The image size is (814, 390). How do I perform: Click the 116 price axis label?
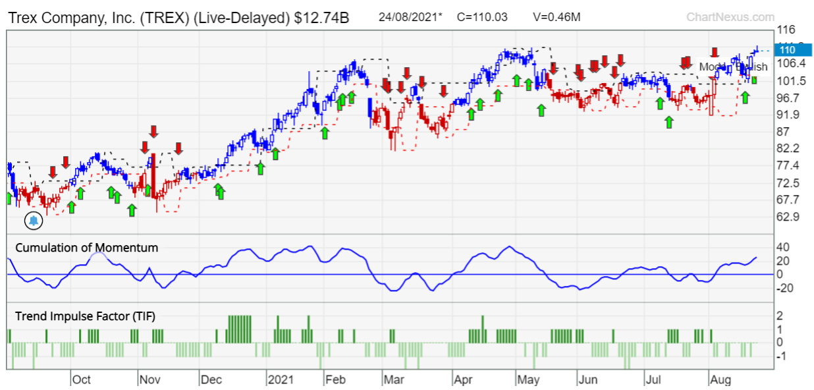click(x=786, y=30)
